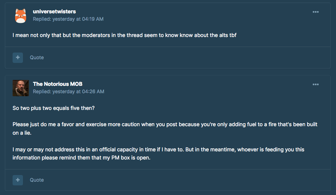Open the three-dot menu on universetwisters' reply
The width and height of the screenshot is (336, 195).
(x=315, y=12)
